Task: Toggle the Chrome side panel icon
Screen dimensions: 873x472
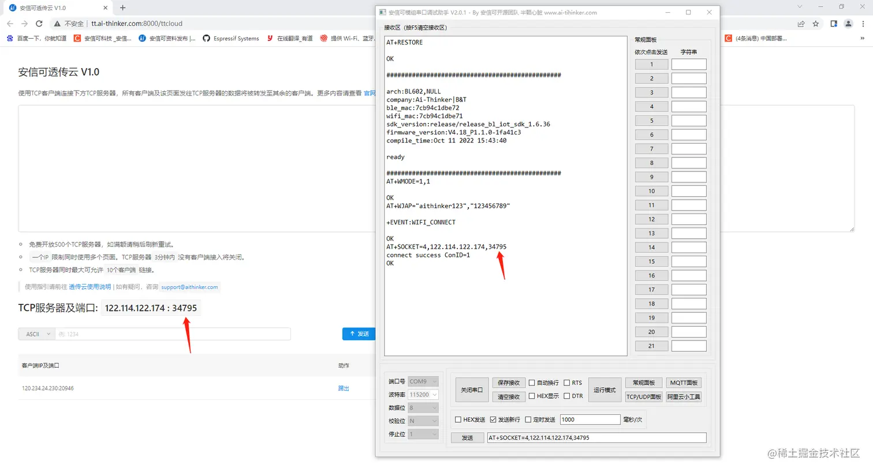Action: click(x=834, y=24)
